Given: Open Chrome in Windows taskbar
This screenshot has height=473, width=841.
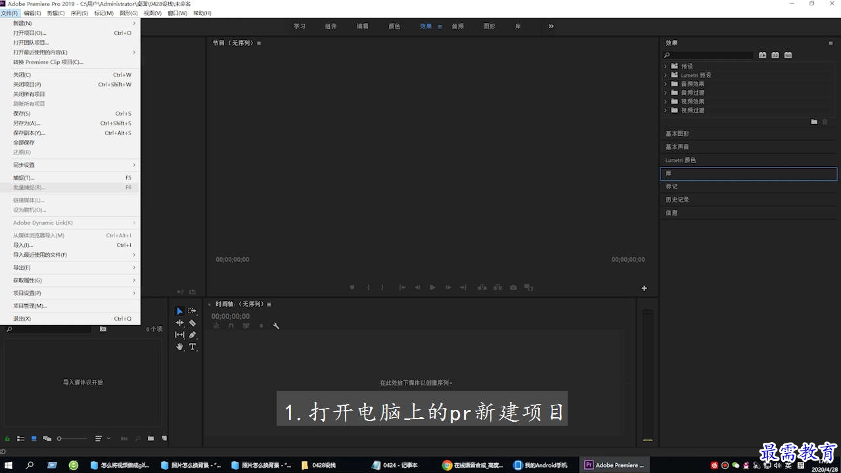Looking at the screenshot, I should click(x=474, y=465).
